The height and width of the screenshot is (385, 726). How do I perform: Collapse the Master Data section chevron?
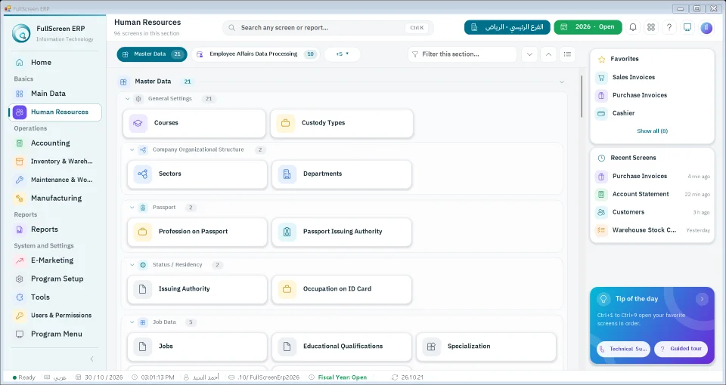pyautogui.click(x=562, y=82)
